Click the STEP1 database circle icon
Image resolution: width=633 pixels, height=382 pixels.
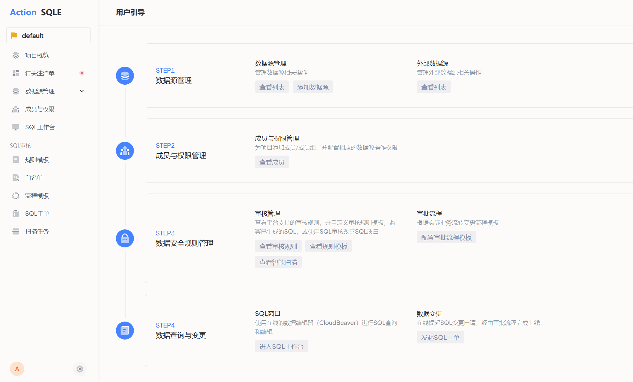tap(125, 76)
